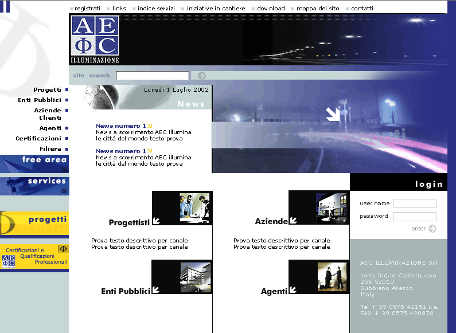The width and height of the screenshot is (456, 333).
Task: Click the date Lunedi 1 Luglio 2002
Action: click(176, 90)
